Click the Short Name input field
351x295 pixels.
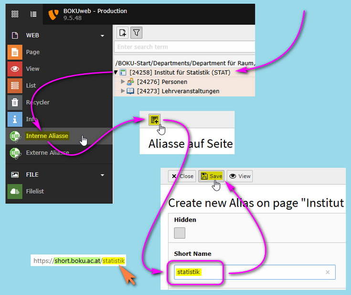pyautogui.click(x=255, y=272)
